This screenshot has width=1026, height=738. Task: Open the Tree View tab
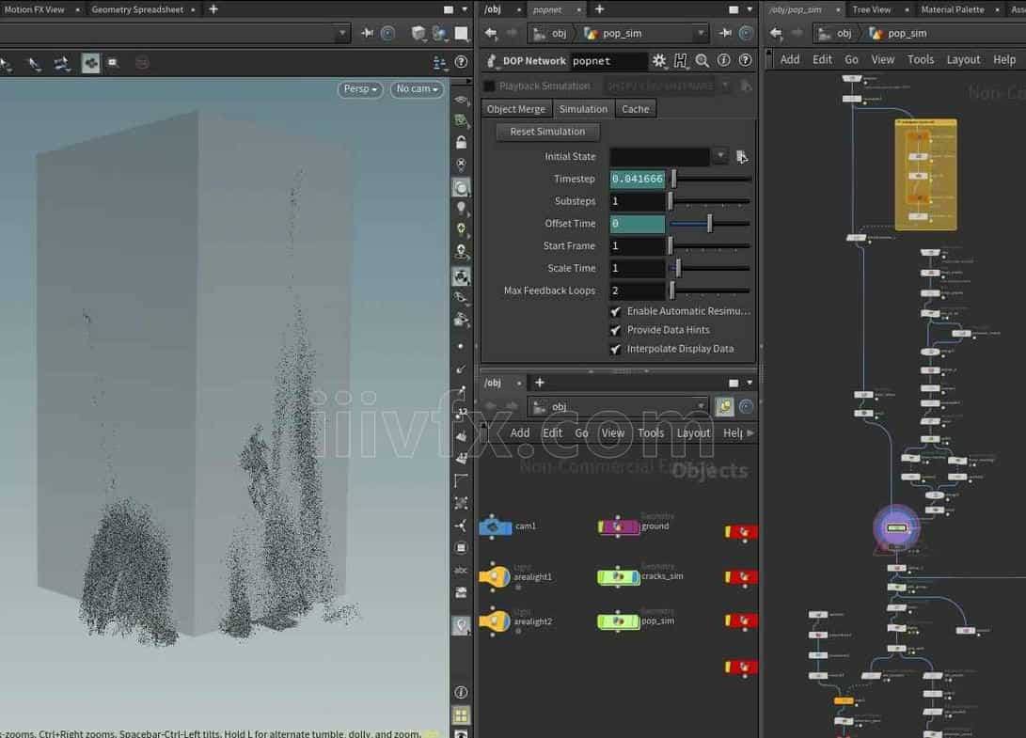pyautogui.click(x=872, y=9)
